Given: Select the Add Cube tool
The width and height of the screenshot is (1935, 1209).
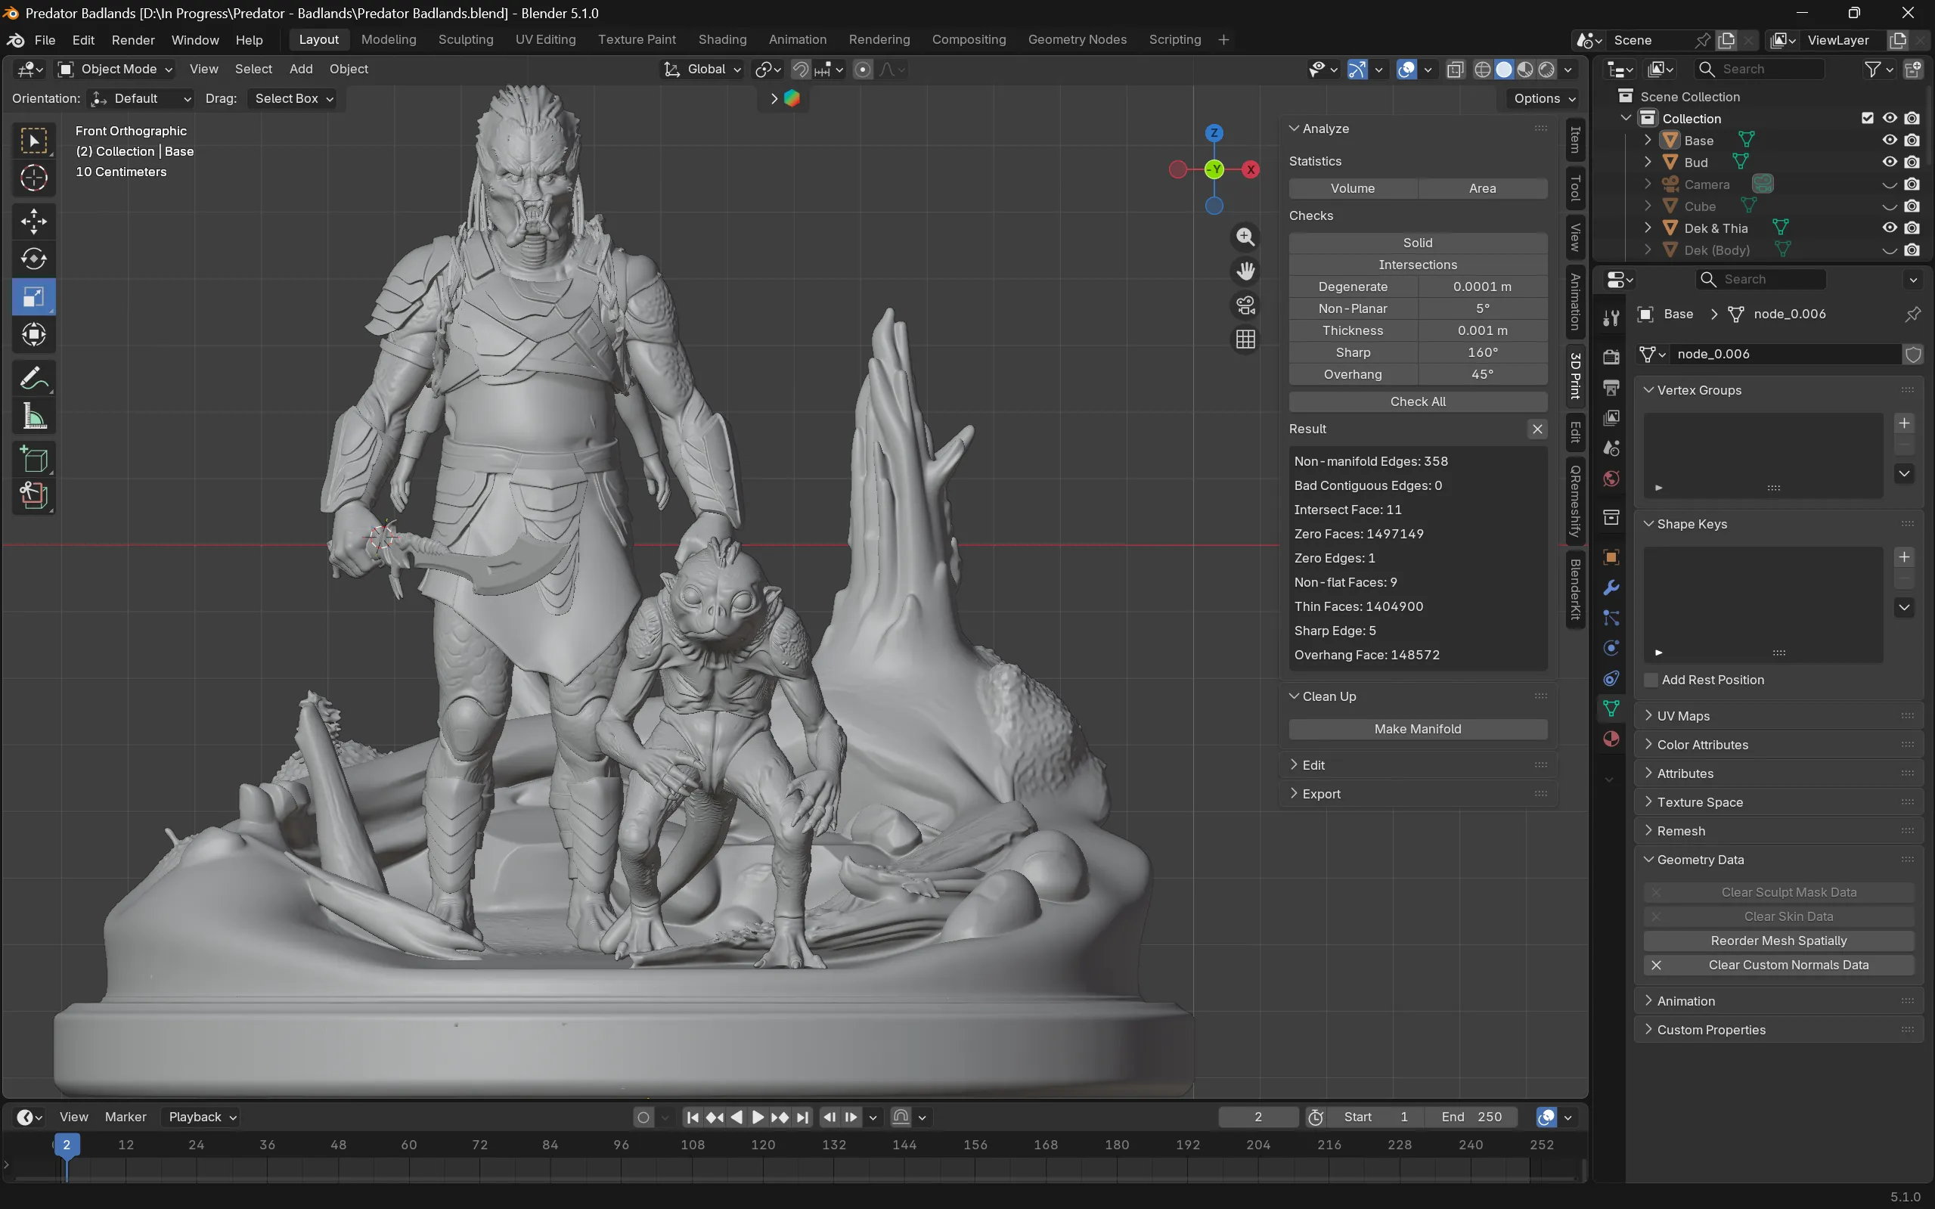Looking at the screenshot, I should click(33, 460).
